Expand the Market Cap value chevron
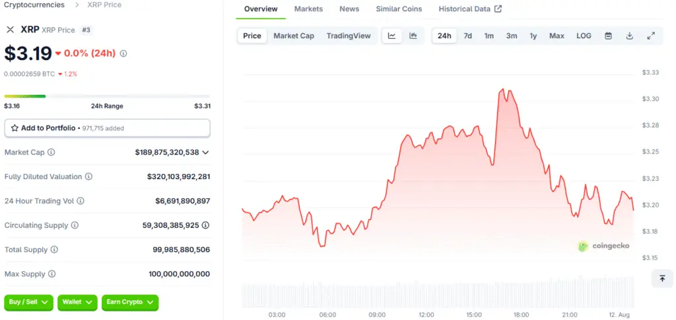The height and width of the screenshot is (320, 676). [206, 152]
